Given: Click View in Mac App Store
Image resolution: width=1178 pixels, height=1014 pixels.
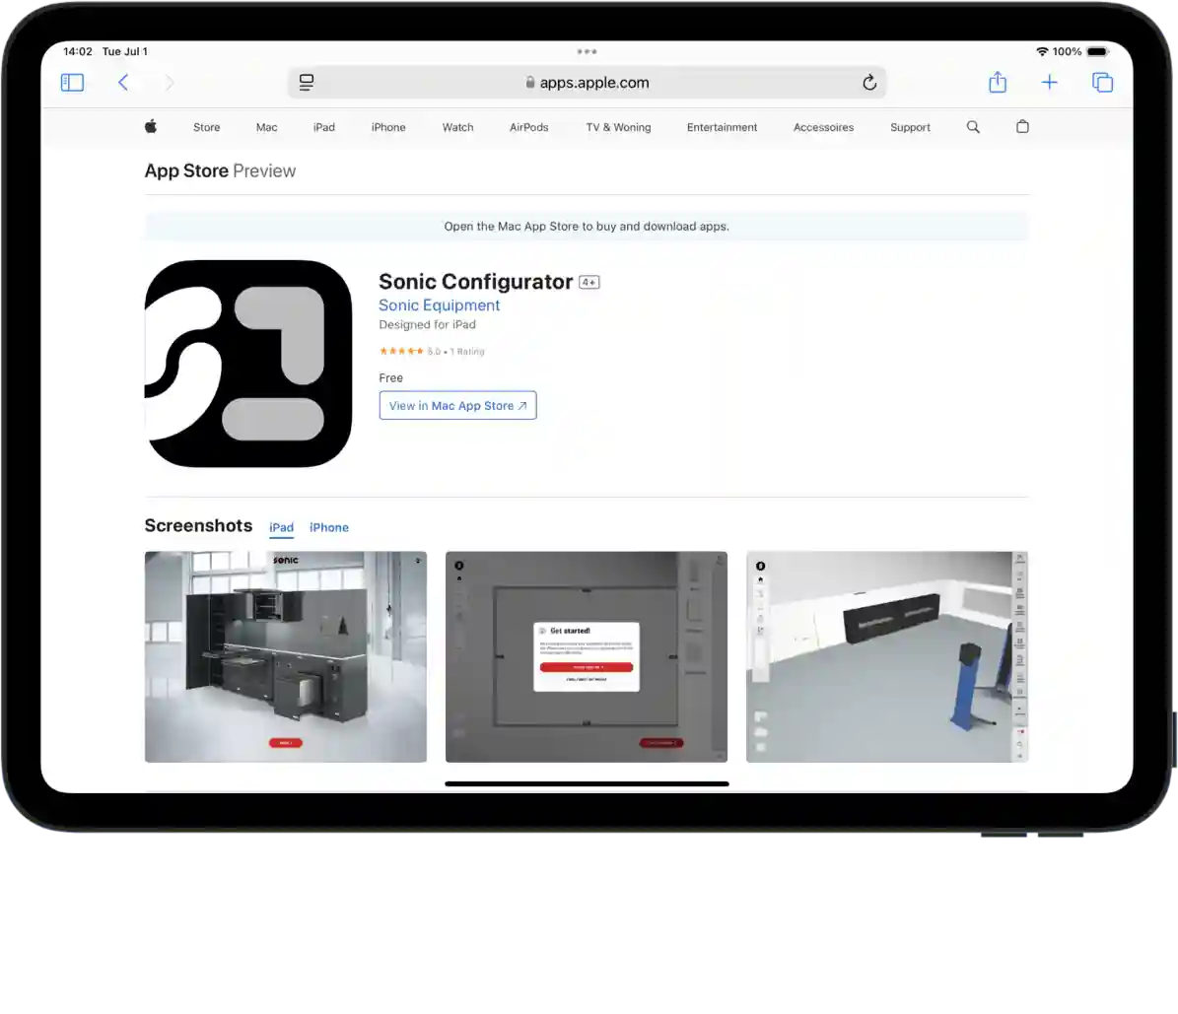Looking at the screenshot, I should click(x=457, y=405).
